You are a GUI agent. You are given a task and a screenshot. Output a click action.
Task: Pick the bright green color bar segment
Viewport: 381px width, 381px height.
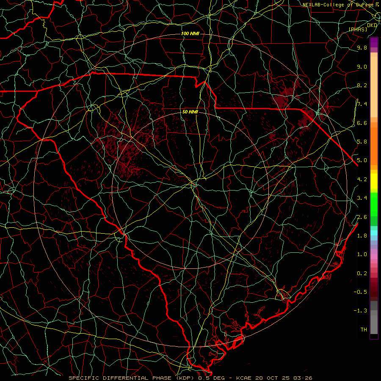pyautogui.click(x=374, y=204)
